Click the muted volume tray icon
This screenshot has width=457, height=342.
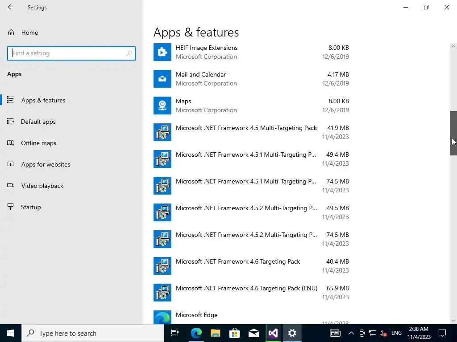(x=383, y=333)
